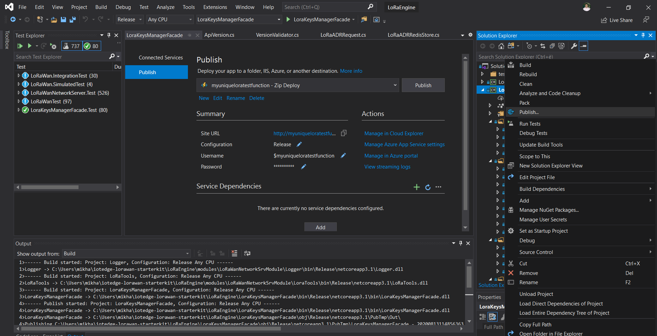Click the Output panel vertical scrollbar thumb
This screenshot has width=657, height=336.
pyautogui.click(x=469, y=276)
